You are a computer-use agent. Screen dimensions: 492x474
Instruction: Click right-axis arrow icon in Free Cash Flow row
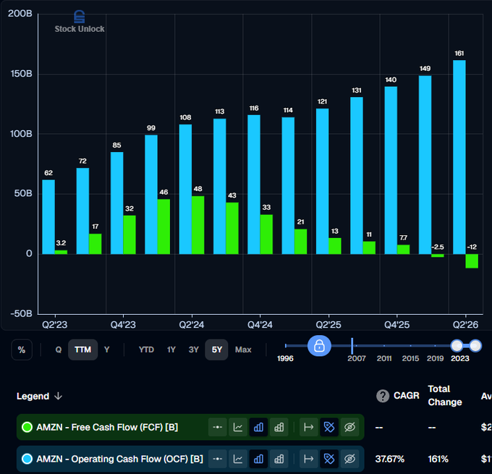pyautogui.click(x=309, y=427)
